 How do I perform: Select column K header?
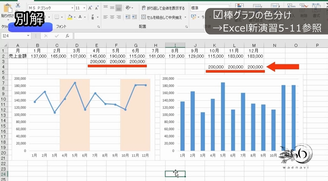pos(215,45)
